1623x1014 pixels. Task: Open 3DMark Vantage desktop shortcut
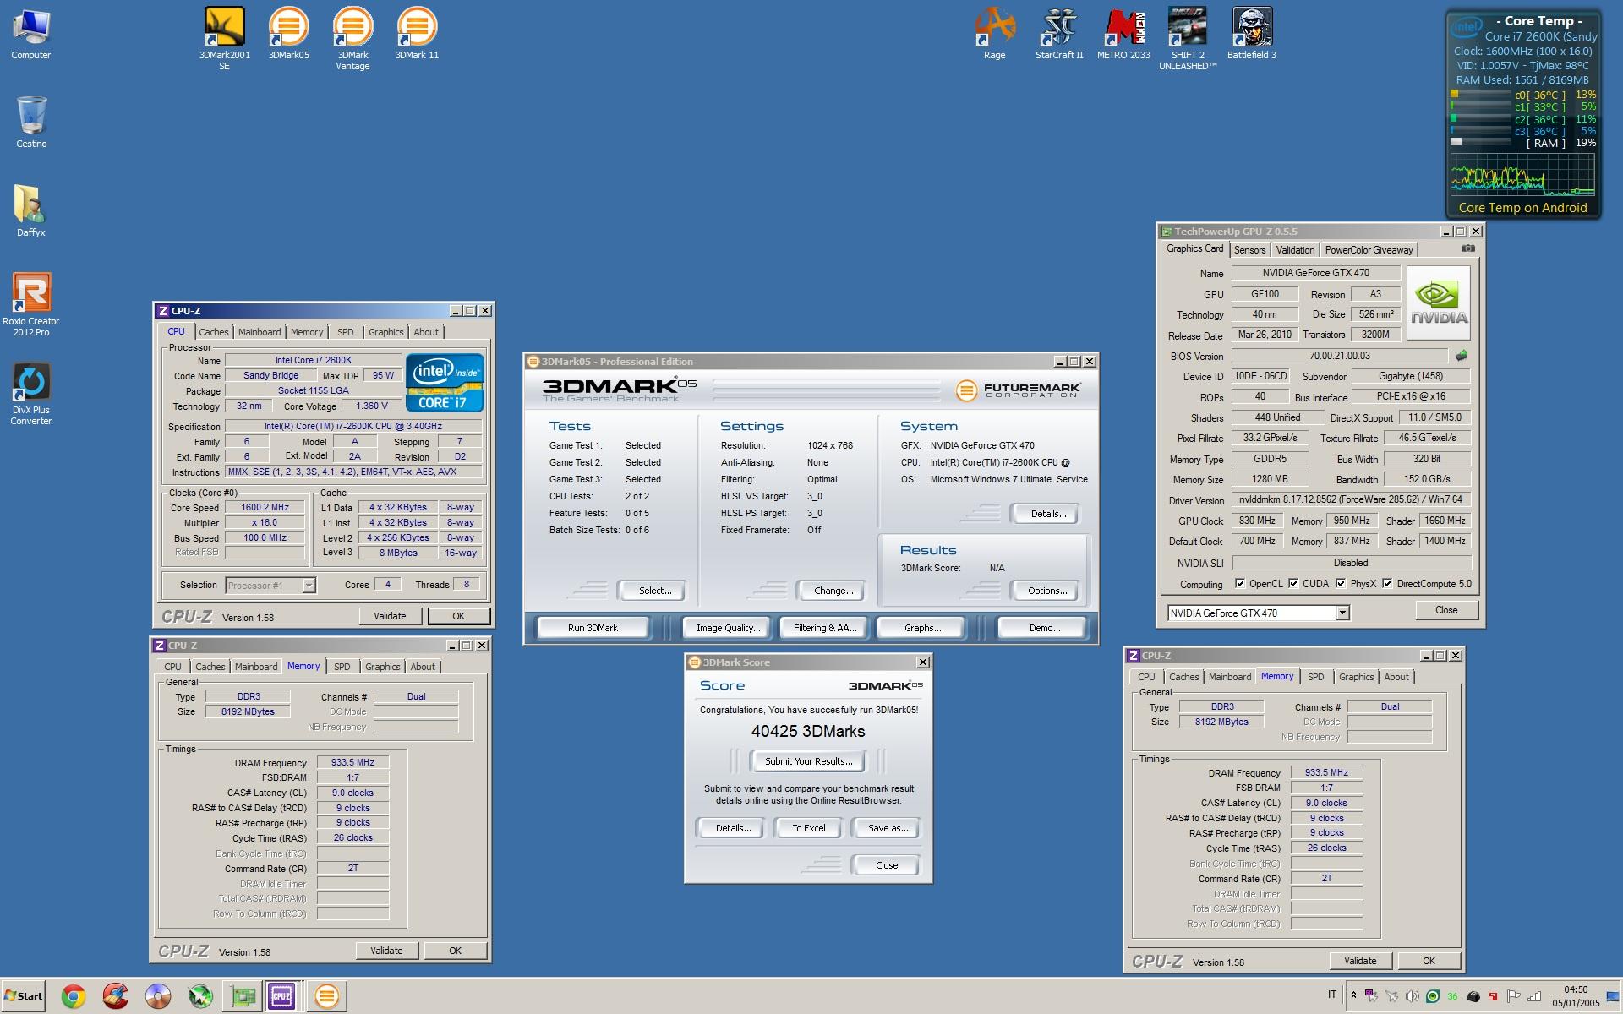pyautogui.click(x=352, y=38)
